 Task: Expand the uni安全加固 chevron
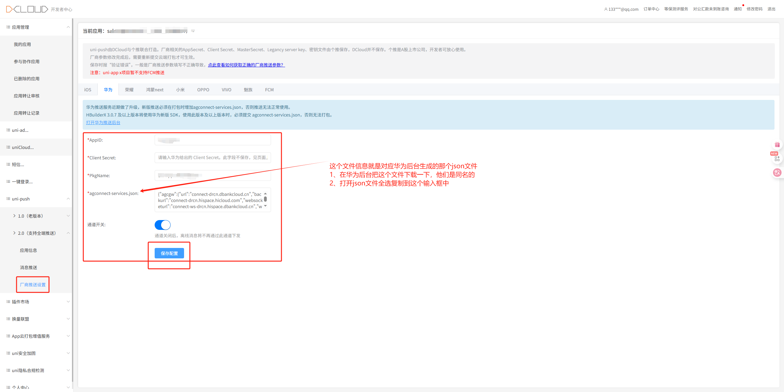[68, 353]
